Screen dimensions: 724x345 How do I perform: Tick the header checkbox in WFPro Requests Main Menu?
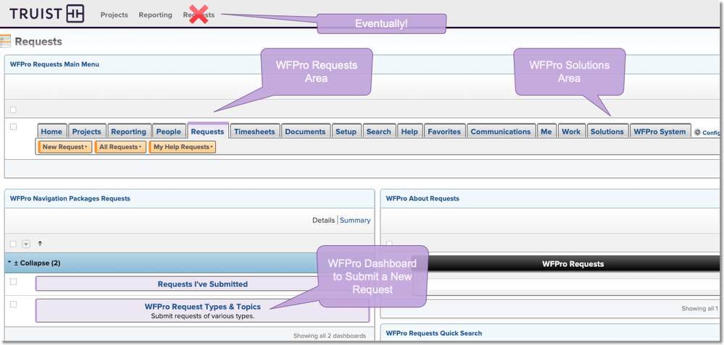point(13,110)
